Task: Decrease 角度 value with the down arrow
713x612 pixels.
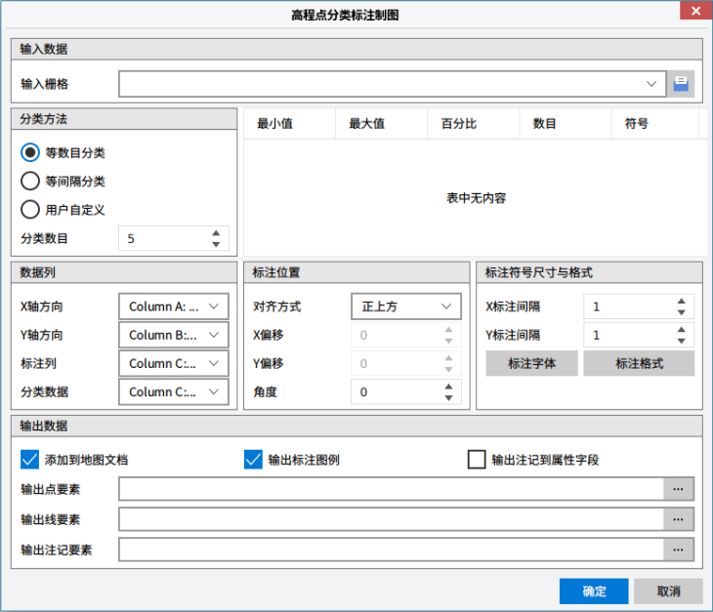Action: [x=448, y=397]
